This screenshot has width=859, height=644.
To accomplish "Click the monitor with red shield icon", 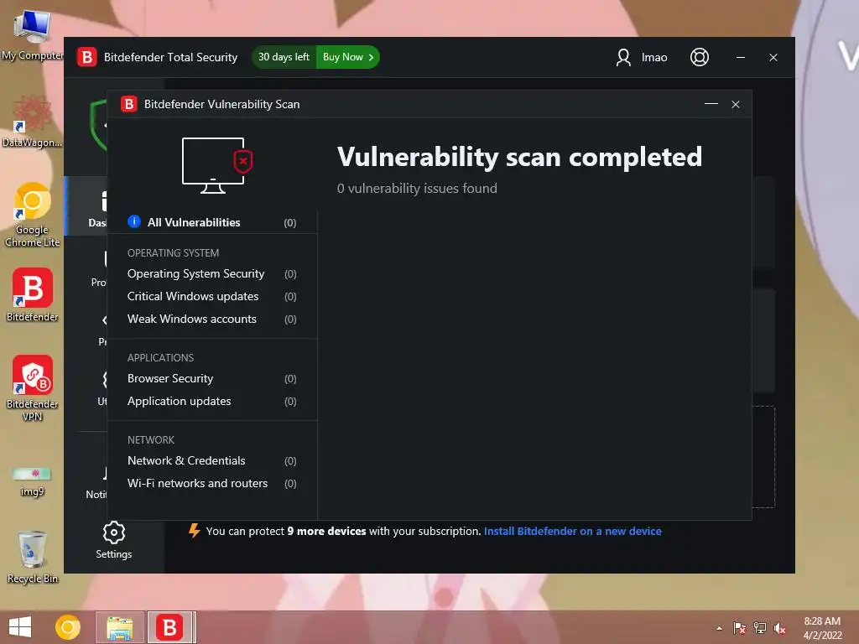I will (x=217, y=165).
